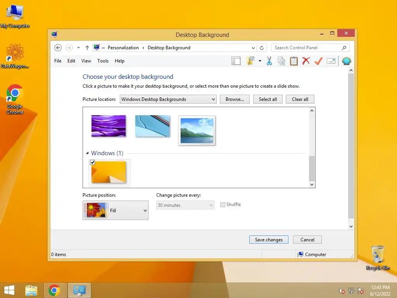The image size is (397, 298).
Task: Click the muted volume tray icon
Action: click(342, 291)
